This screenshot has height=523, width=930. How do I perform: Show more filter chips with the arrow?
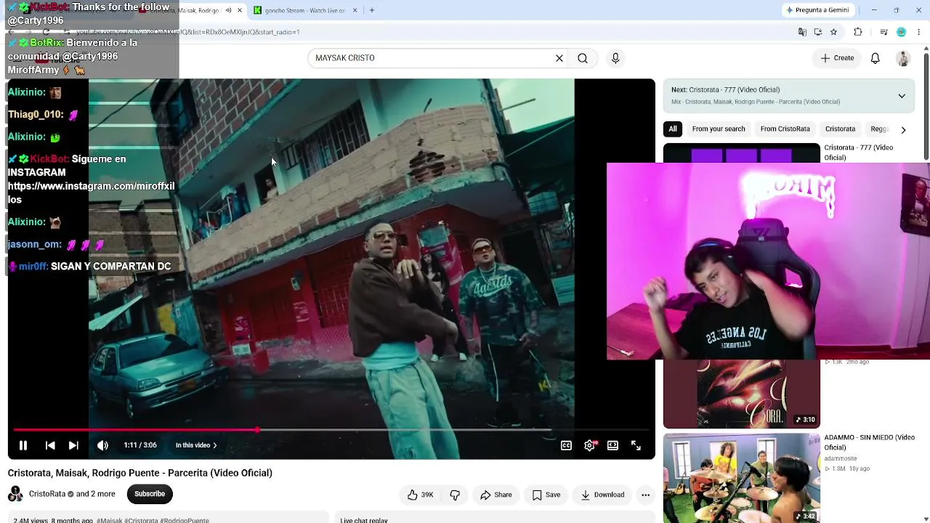903,130
